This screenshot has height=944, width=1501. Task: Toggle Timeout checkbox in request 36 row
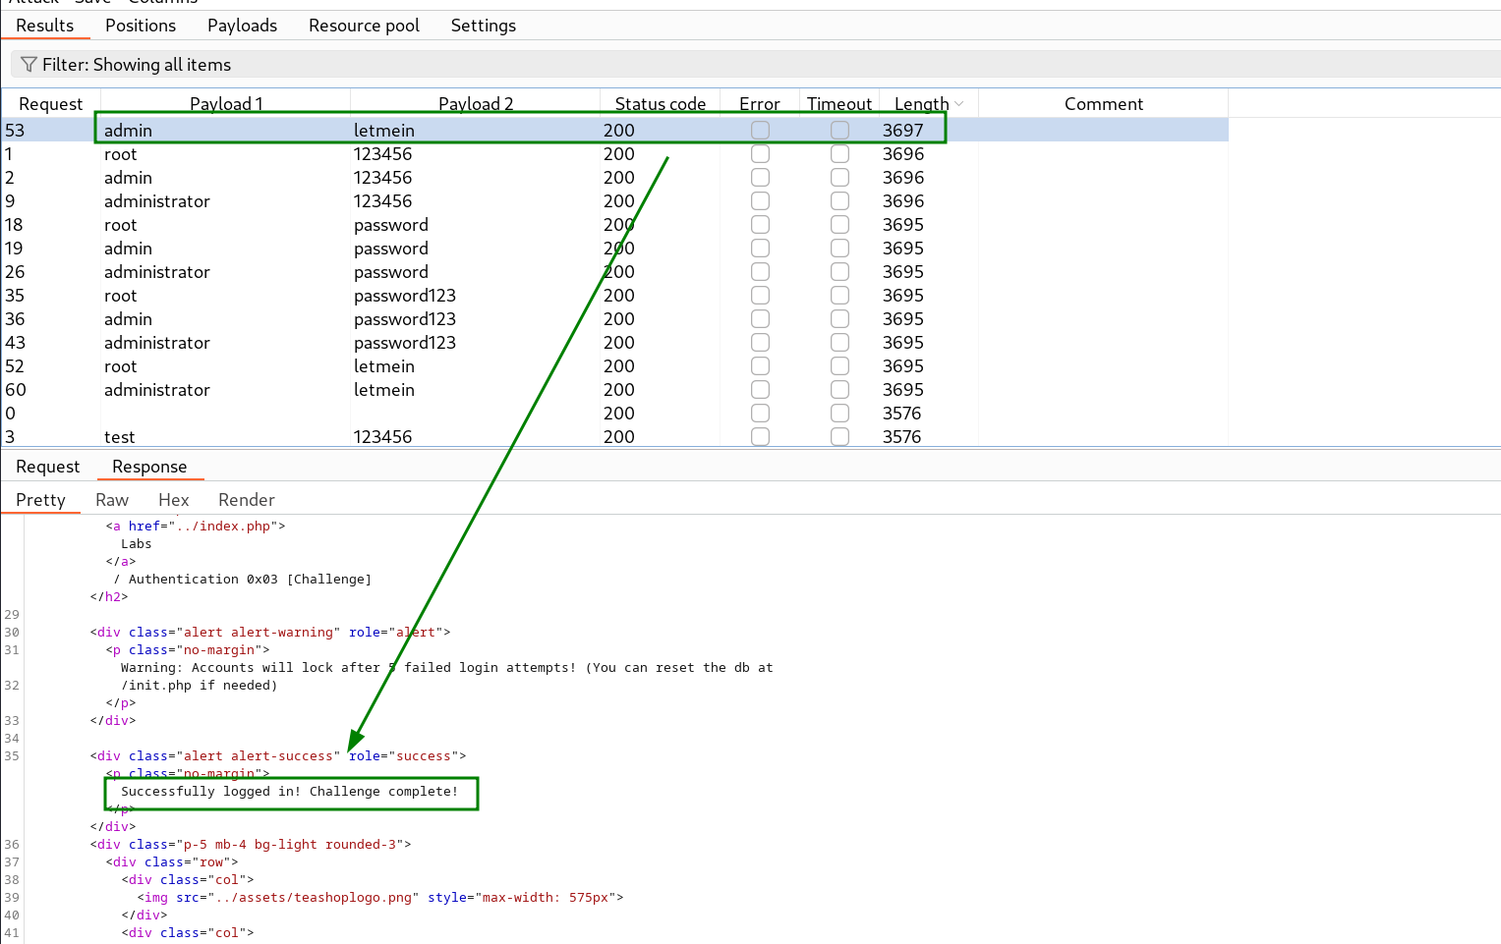coord(839,319)
